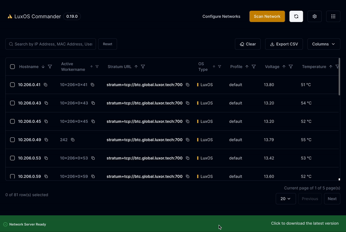Open the apps grid menu icon

coord(333,16)
